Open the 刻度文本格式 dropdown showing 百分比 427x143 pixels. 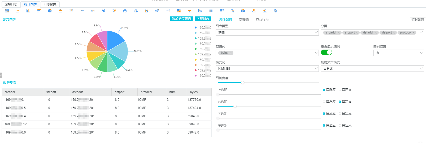click(x=372, y=69)
